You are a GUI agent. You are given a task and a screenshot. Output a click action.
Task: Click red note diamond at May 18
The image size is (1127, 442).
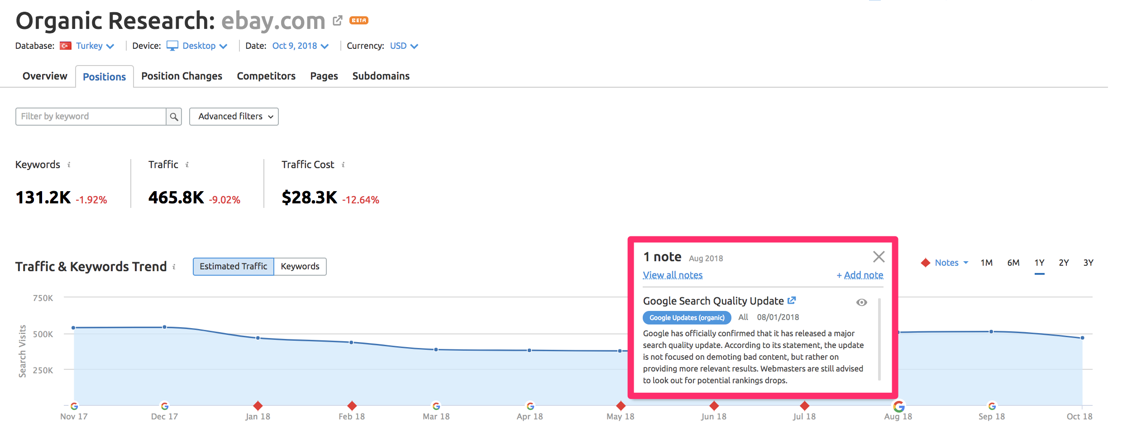[621, 405]
